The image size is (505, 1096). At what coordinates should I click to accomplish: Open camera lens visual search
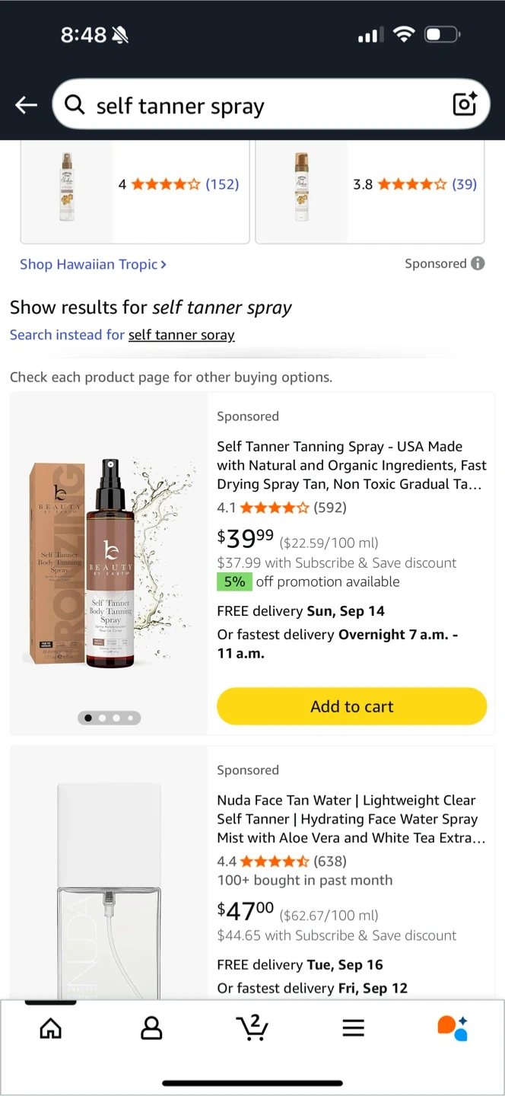pyautogui.click(x=464, y=104)
